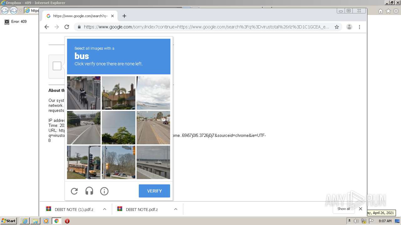Viewport: 401px width, 225px height.
Task: Click the Chrome address bar URL
Action: [x=206, y=27]
